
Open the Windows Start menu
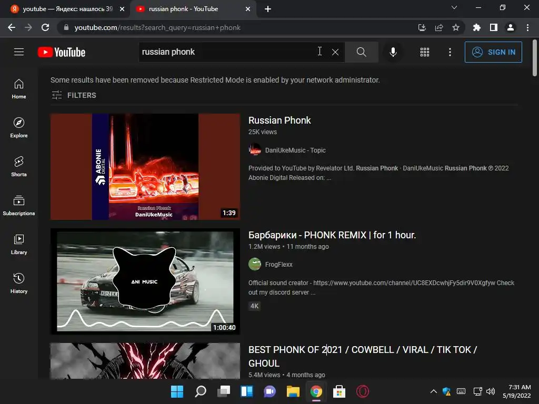coord(177,391)
